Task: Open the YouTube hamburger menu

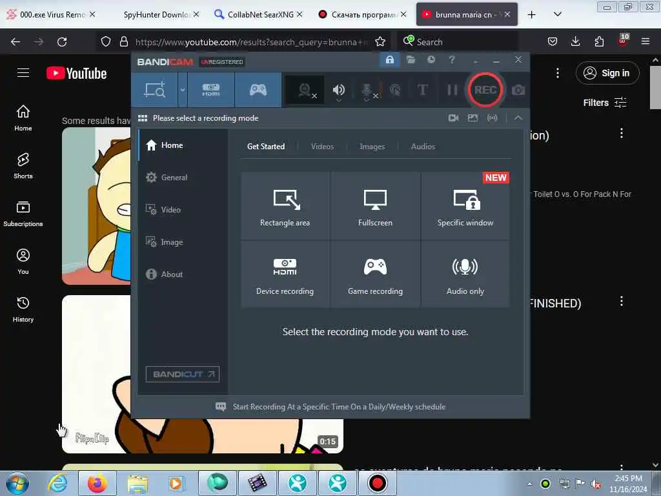Action: (x=23, y=73)
